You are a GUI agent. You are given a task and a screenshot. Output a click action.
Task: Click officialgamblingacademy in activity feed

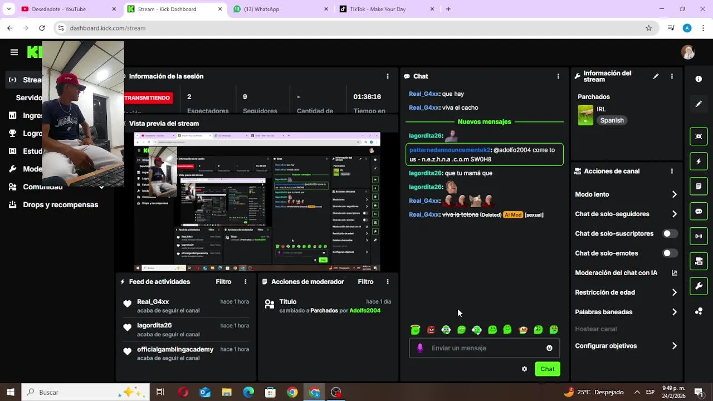click(x=175, y=350)
